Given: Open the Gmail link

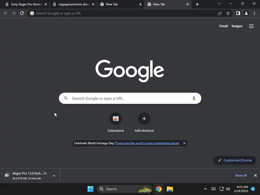Looking at the screenshot, I should pyautogui.click(x=223, y=26).
